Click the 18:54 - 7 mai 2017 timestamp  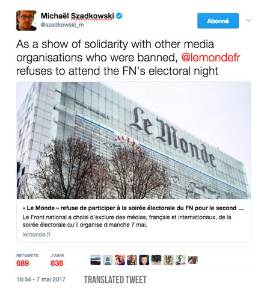pyautogui.click(x=41, y=279)
